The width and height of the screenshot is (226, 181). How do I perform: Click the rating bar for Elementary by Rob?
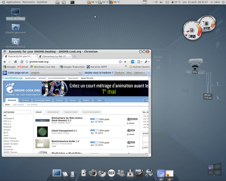(94, 119)
